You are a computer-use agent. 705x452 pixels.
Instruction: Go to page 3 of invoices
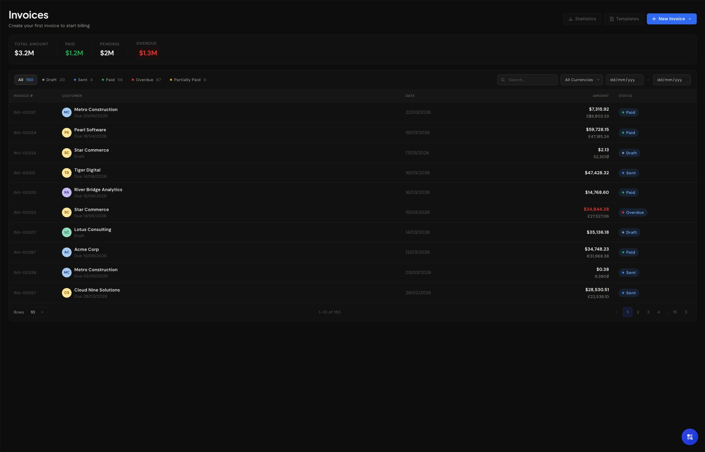pos(648,312)
